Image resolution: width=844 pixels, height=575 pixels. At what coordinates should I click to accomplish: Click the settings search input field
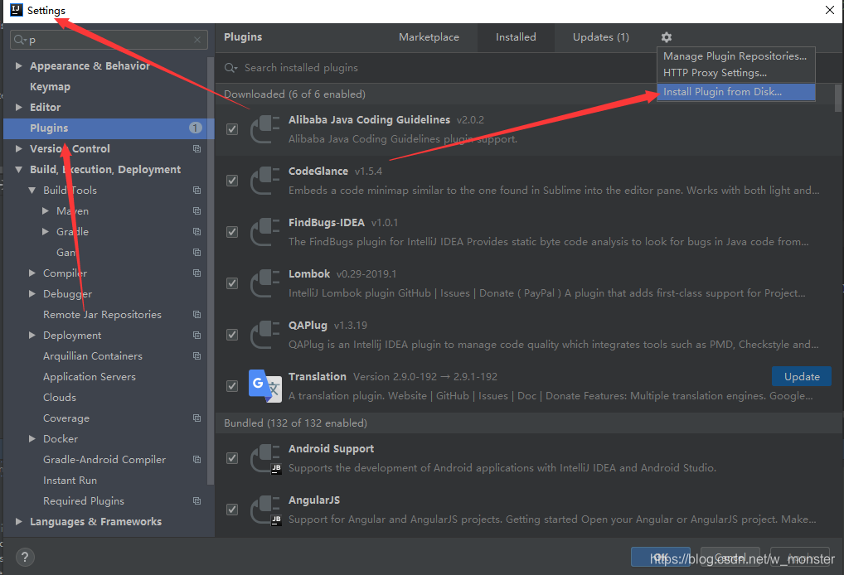pos(109,40)
